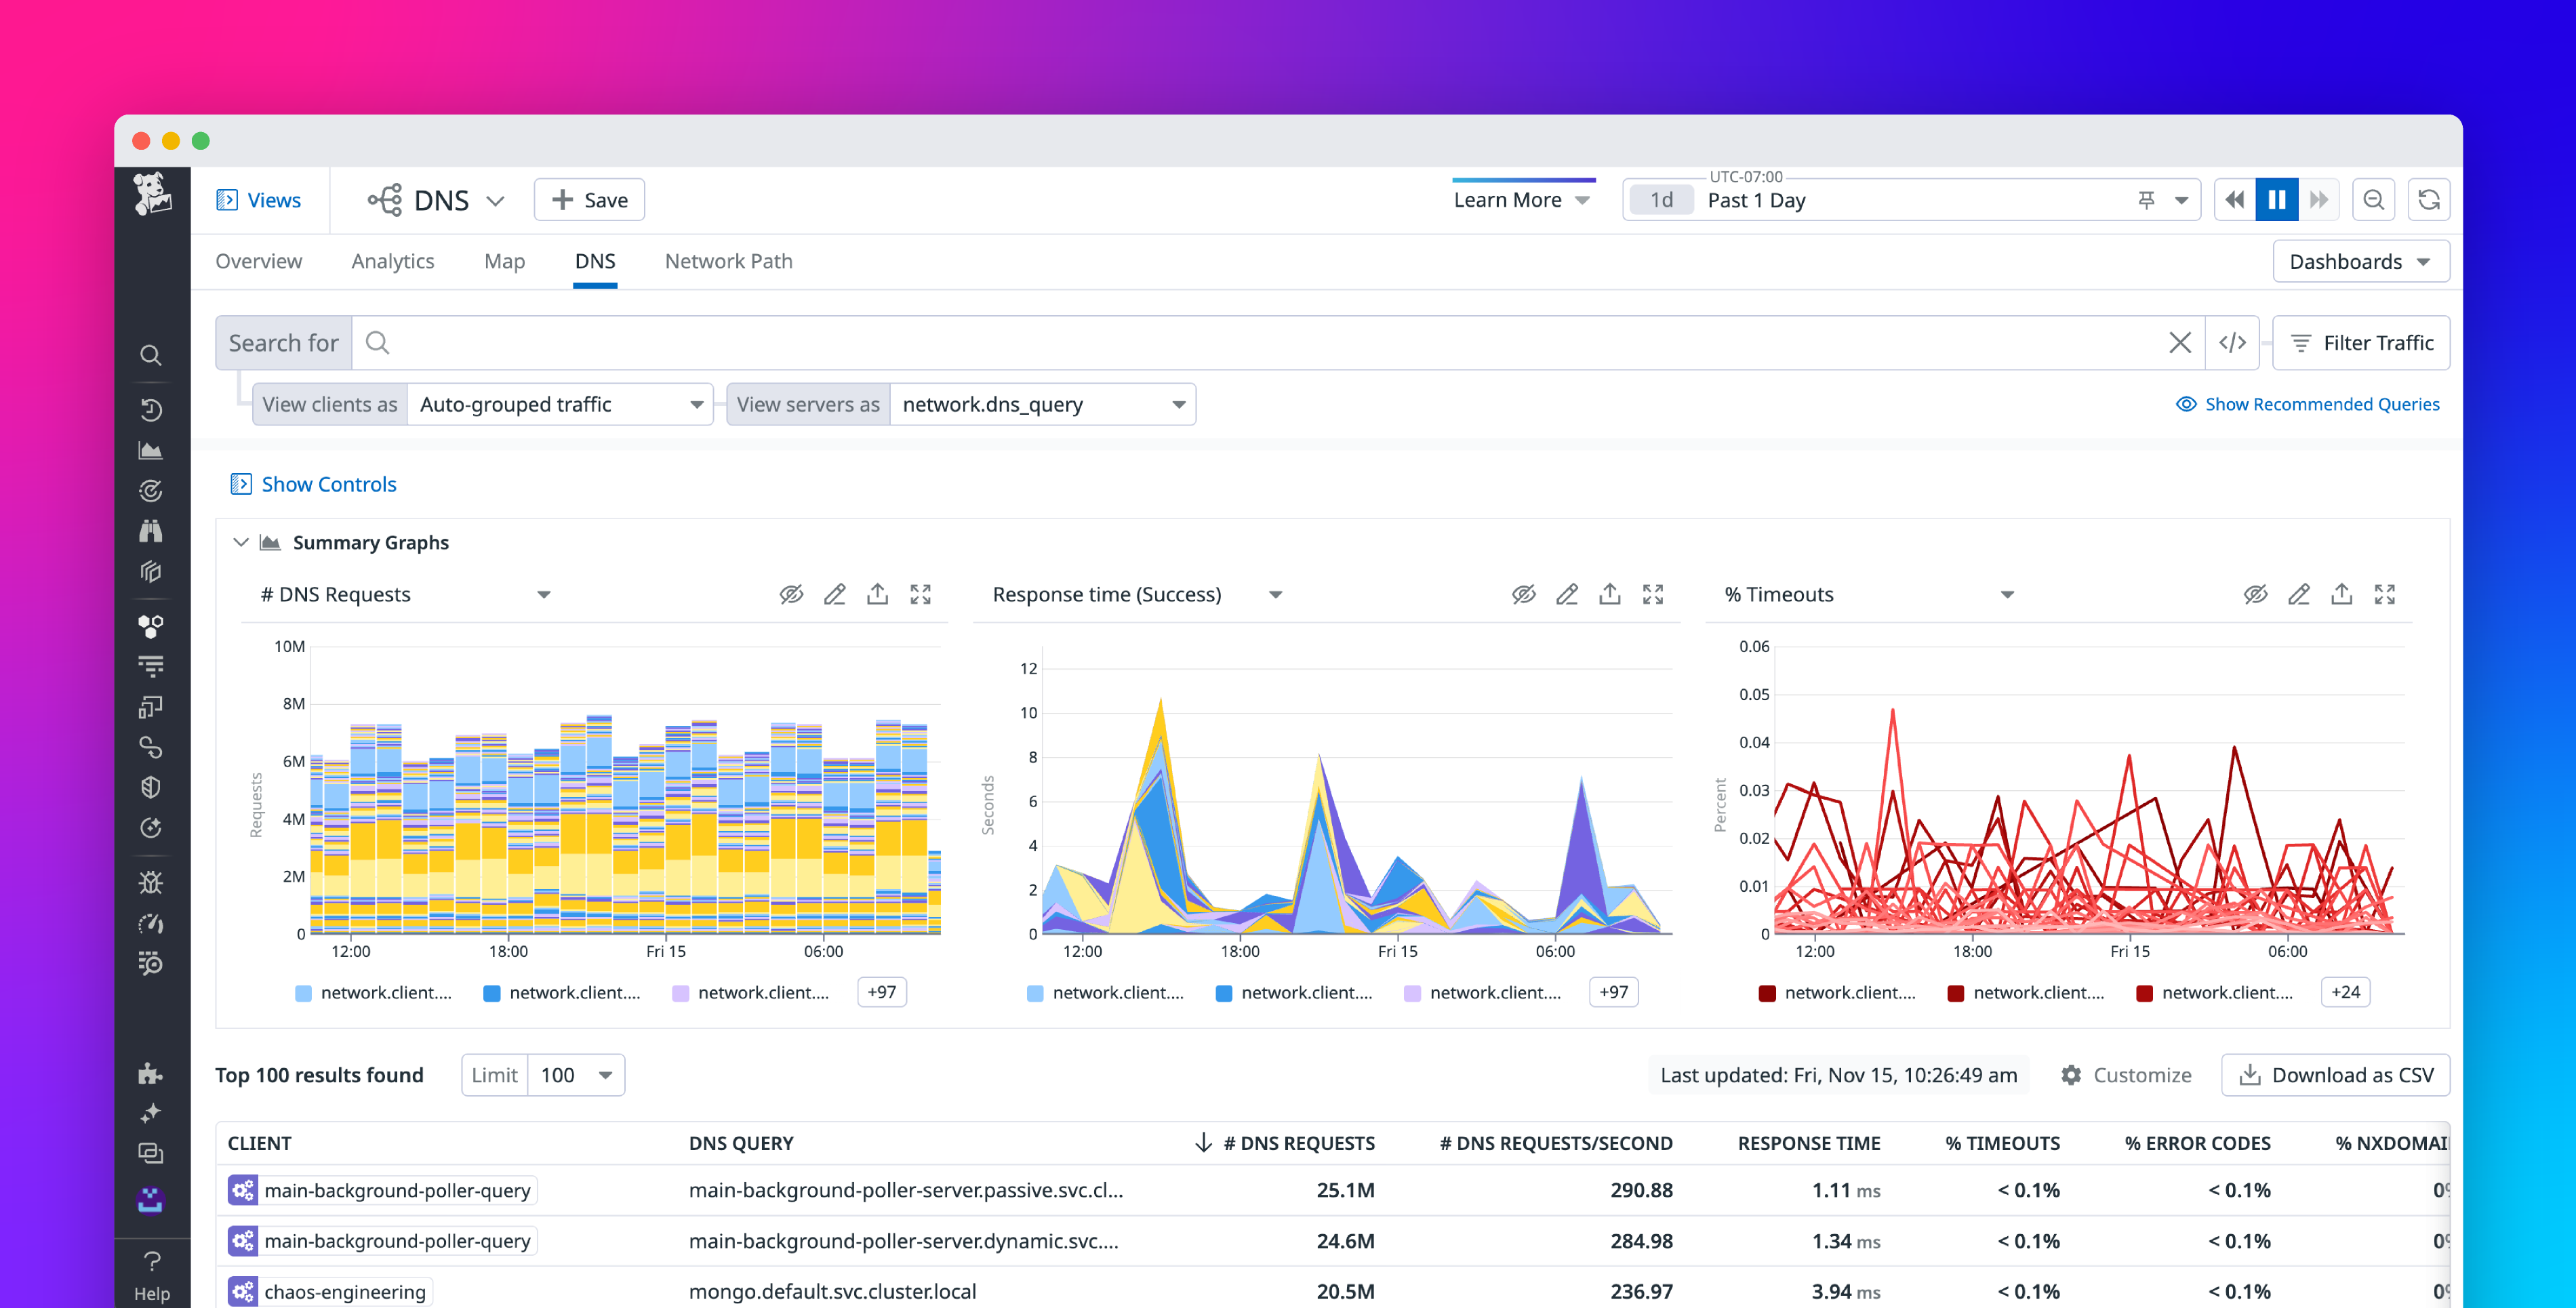This screenshot has width=2576, height=1308.
Task: Hide the # DNS Requests graph with eye icon
Action: pos(791,594)
